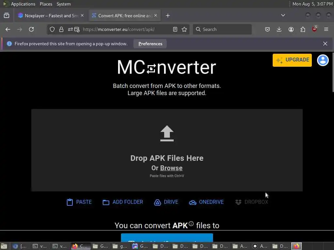The width and height of the screenshot is (334, 250).
Task: Click the info icon next to APK
Action: 191,224
